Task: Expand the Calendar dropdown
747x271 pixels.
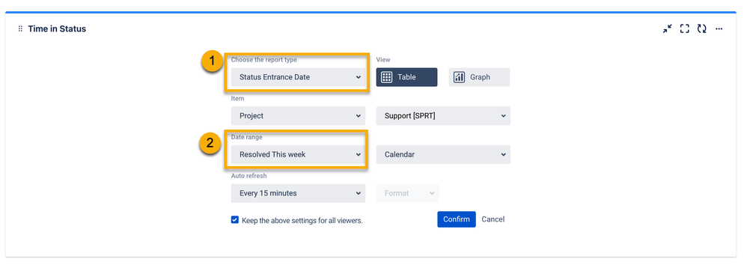Action: (443, 155)
